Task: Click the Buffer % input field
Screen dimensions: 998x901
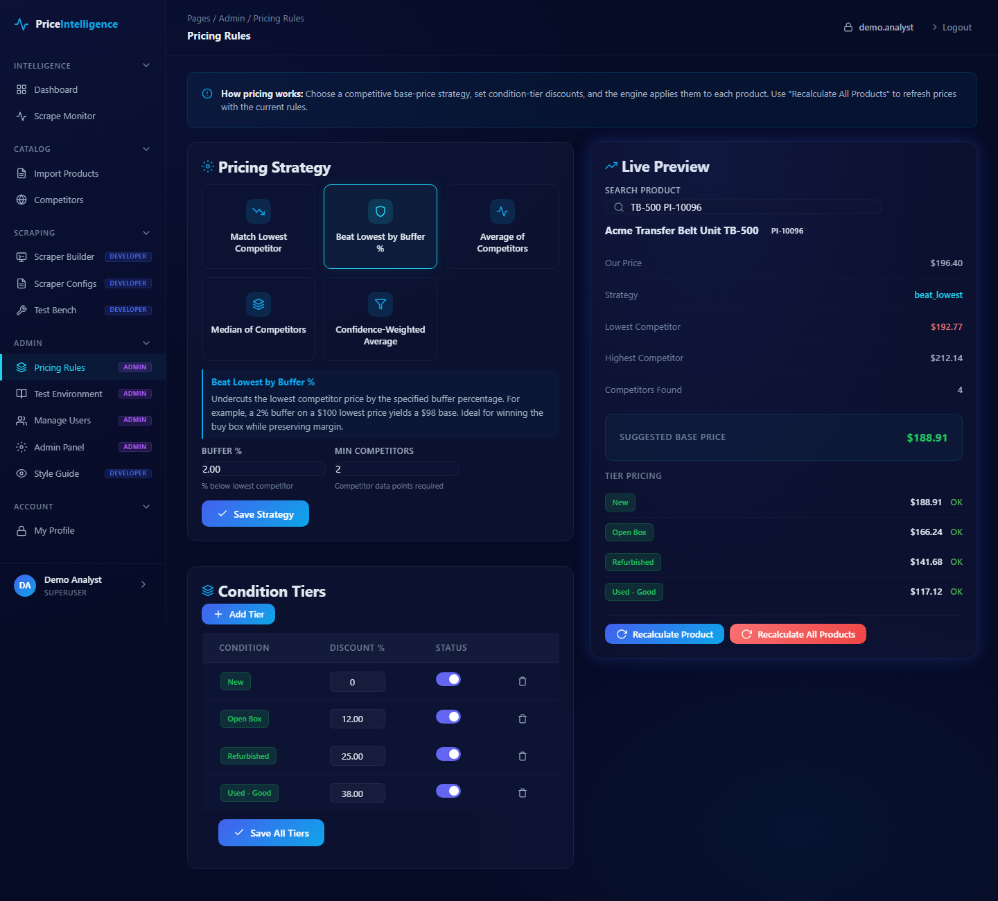Action: pyautogui.click(x=263, y=469)
